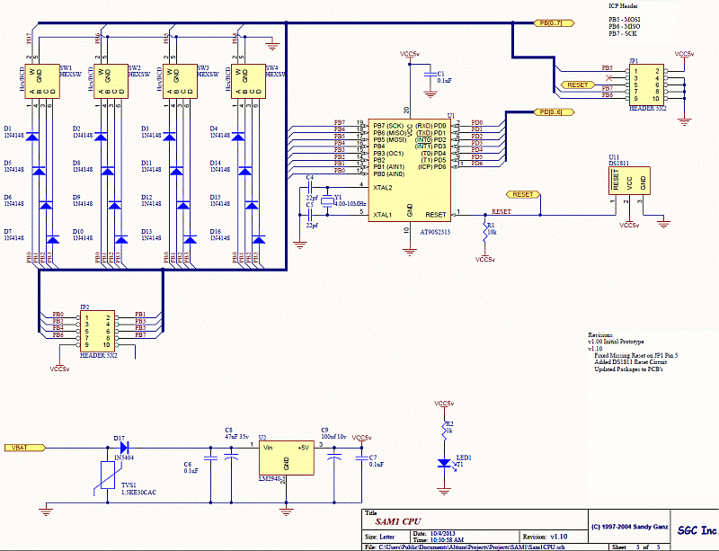Click the JP1 header 5X2 connector
The height and width of the screenshot is (551, 719).
click(x=646, y=84)
